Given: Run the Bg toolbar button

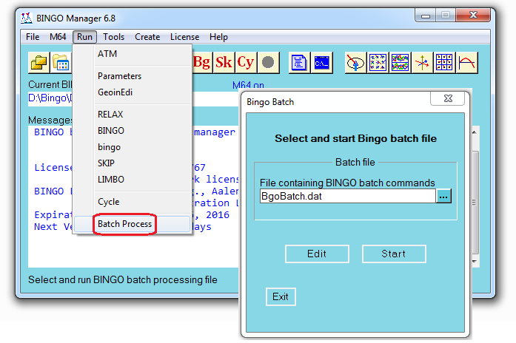Looking at the screenshot, I should tap(202, 62).
